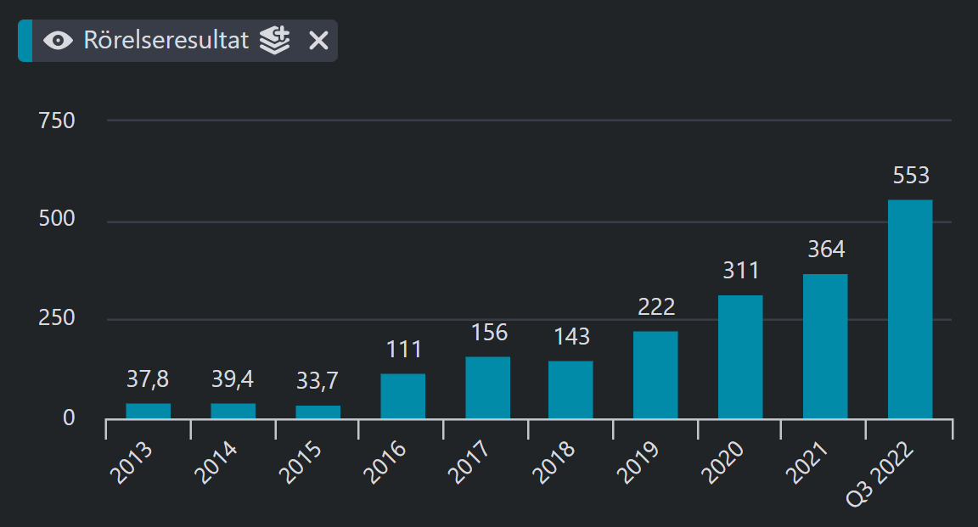Click the 311 value label
The width and height of the screenshot is (978, 527).
(741, 271)
